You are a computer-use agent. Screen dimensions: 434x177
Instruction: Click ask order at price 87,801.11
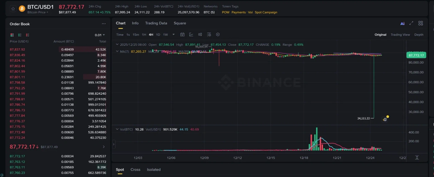58,77
